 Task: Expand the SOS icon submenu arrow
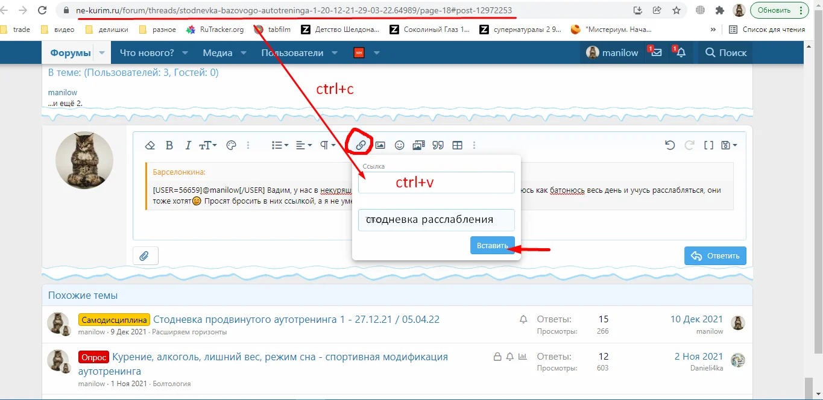click(x=377, y=53)
